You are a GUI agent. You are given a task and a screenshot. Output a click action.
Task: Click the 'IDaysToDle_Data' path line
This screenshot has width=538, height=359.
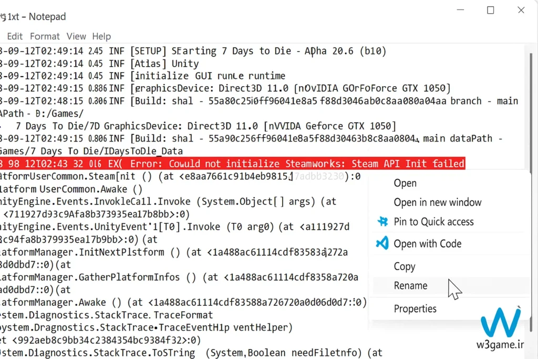point(91,151)
